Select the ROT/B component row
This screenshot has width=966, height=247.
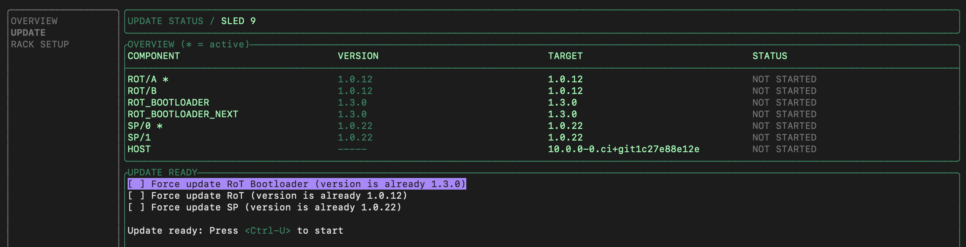pyautogui.click(x=142, y=91)
